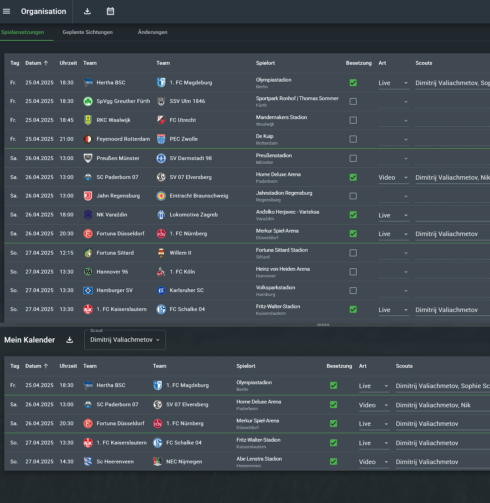Click Lokomotiva Zagreb club logo
The width and height of the screenshot is (490, 503).
pos(161,215)
